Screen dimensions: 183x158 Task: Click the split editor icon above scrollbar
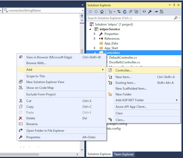tap(82, 15)
